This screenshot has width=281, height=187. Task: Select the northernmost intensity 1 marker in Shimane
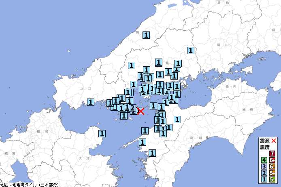(x=146, y=35)
